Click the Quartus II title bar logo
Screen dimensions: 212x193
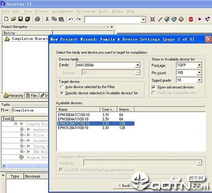(x=3, y=4)
